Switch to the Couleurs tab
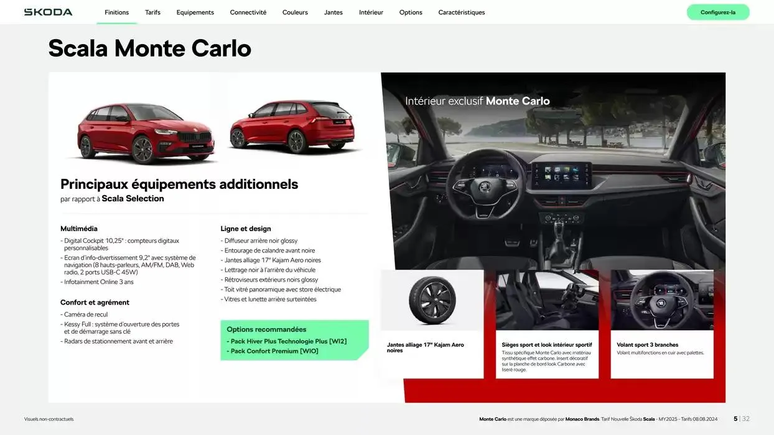This screenshot has height=435, width=774. [295, 12]
